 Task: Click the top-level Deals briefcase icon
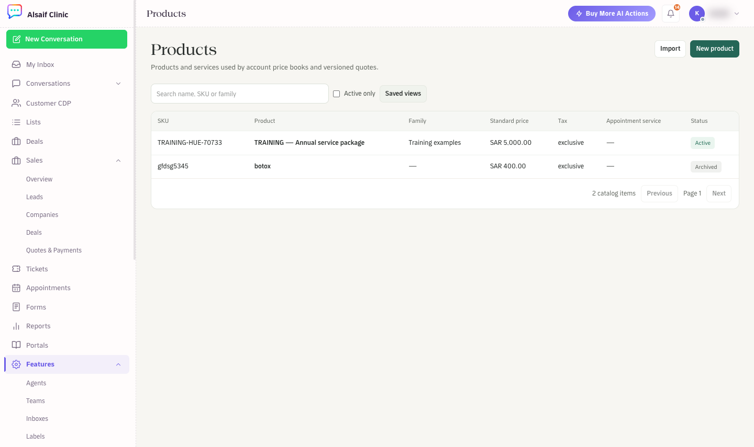(16, 142)
